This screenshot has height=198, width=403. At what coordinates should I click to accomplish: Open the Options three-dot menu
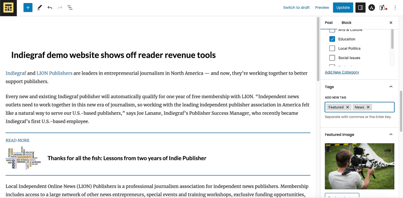tap(395, 7)
